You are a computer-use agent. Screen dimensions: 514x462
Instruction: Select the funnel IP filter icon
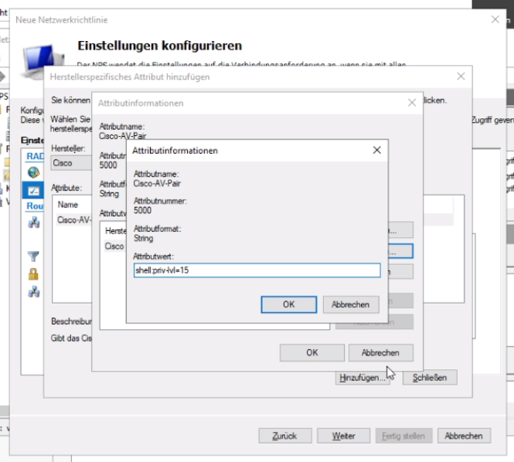pos(33,256)
